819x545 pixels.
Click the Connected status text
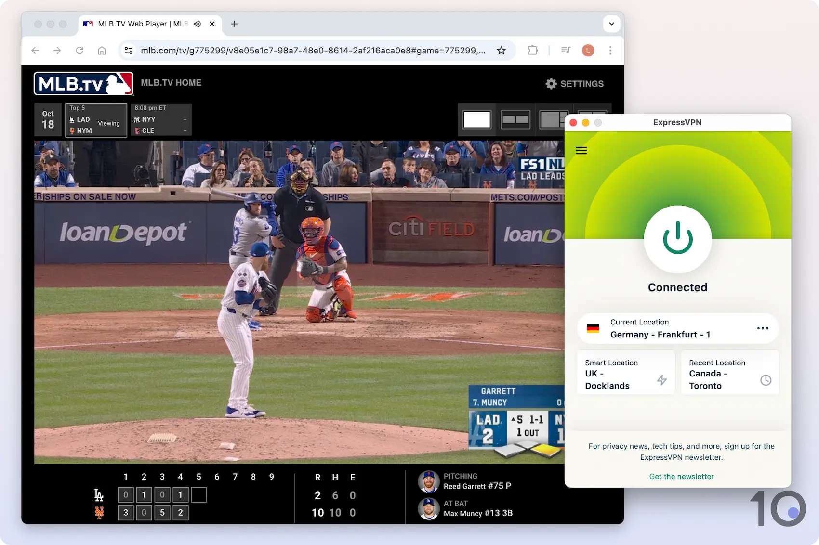tap(678, 287)
